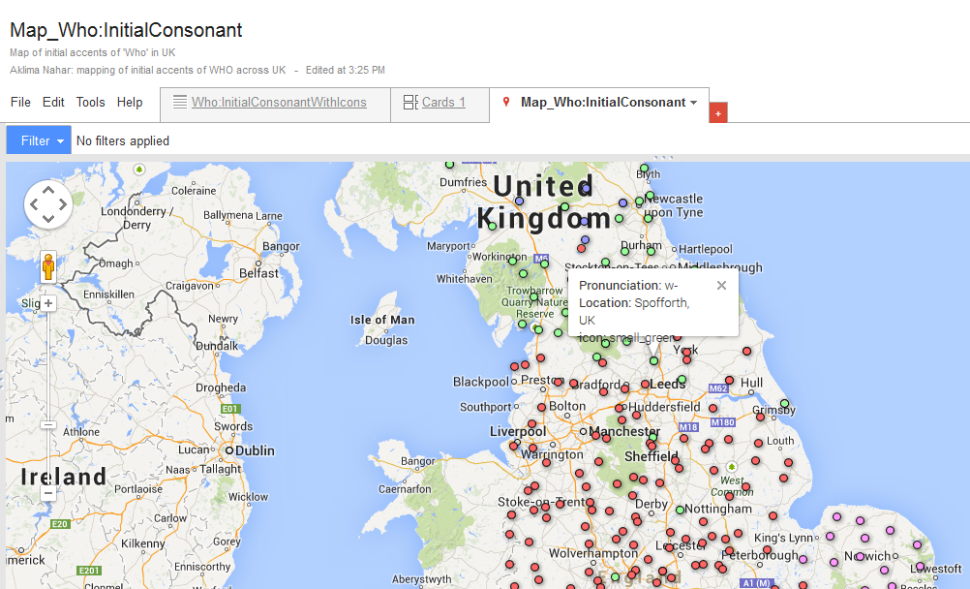Image resolution: width=970 pixels, height=589 pixels.
Task: Switch to the Cards 1 tab
Action: click(x=440, y=105)
